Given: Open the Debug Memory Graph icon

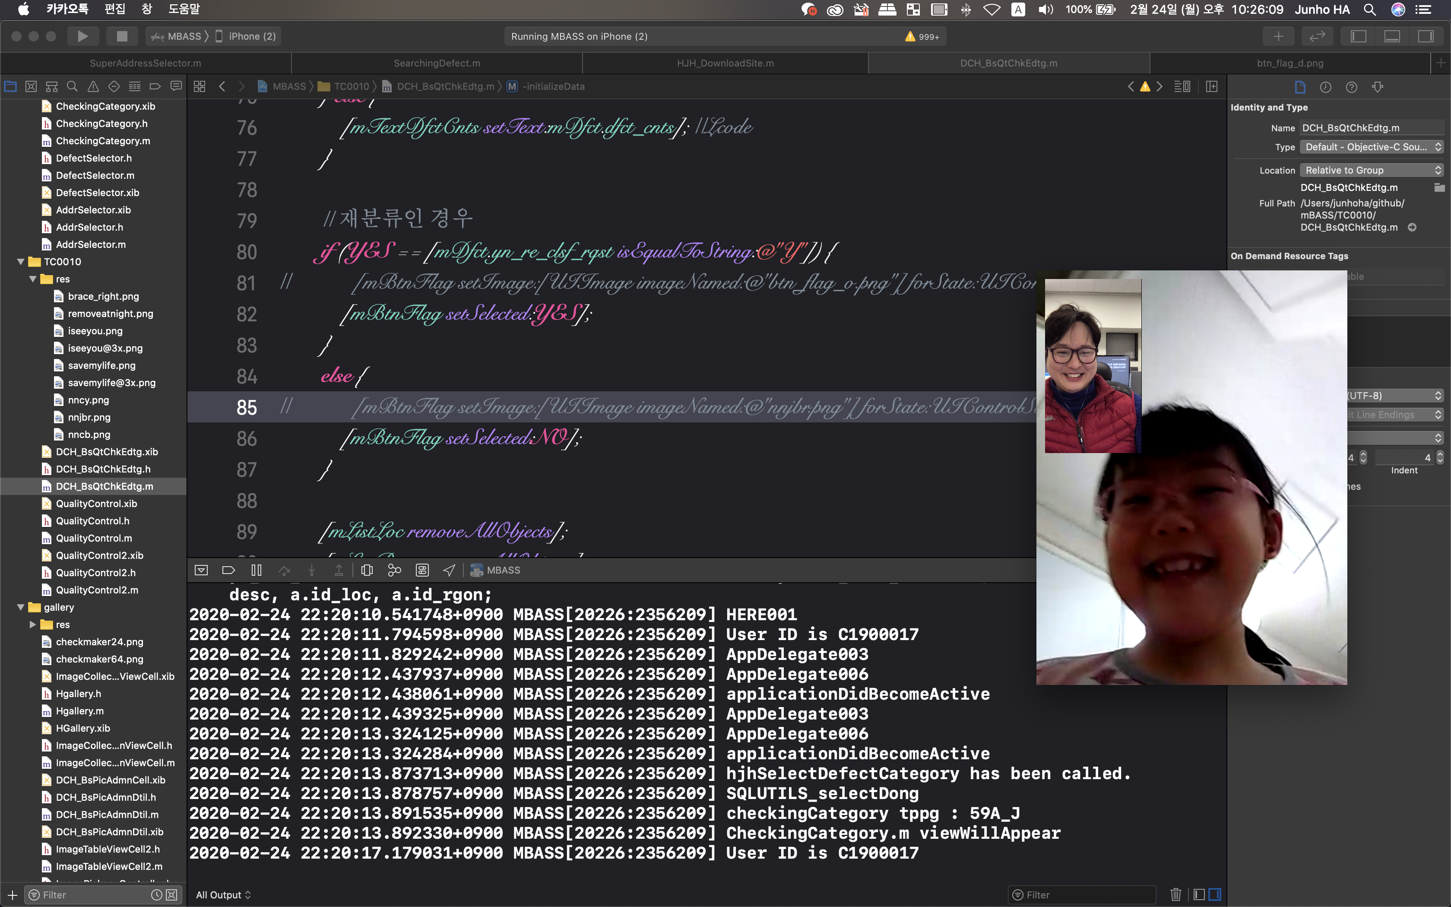Looking at the screenshot, I should coord(394,570).
